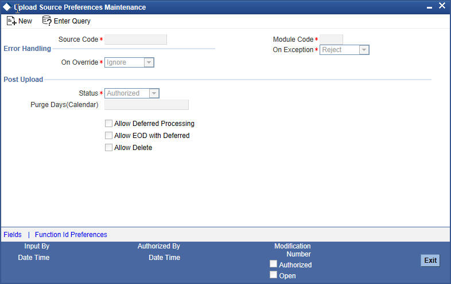
Task: Click the "New" toolbar label
Action: [x=25, y=21]
